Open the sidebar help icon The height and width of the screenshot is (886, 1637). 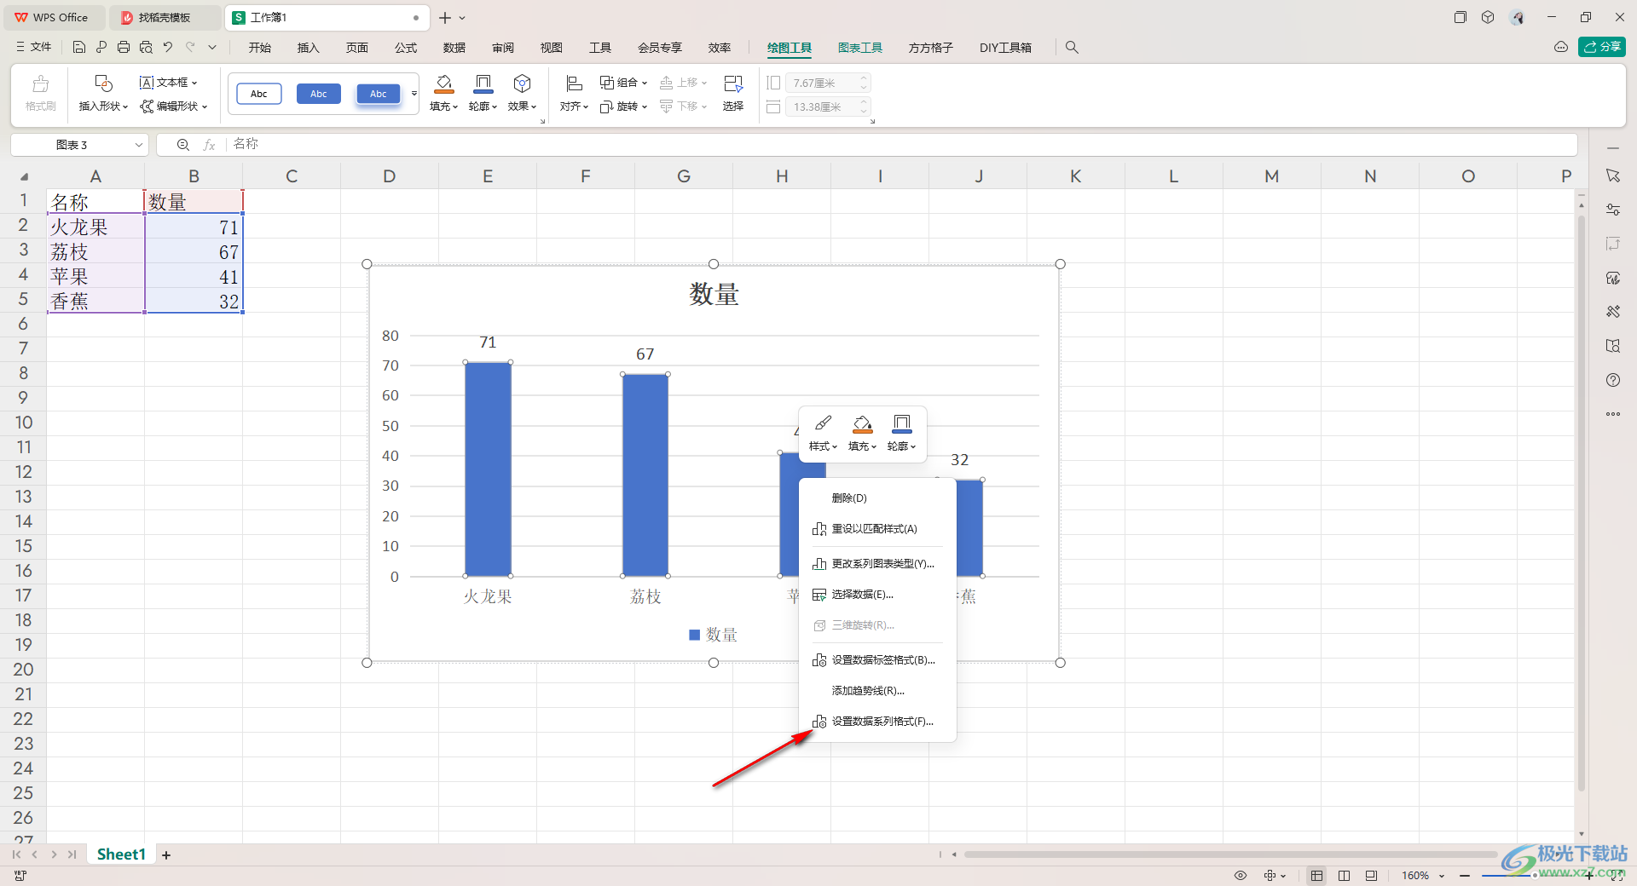[1612, 380]
